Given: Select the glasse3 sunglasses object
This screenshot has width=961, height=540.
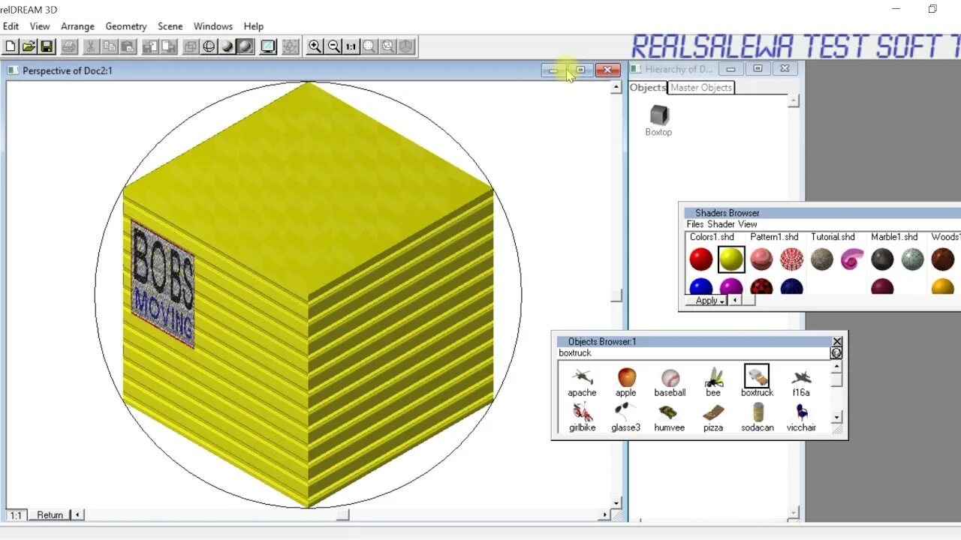Looking at the screenshot, I should 625,418.
